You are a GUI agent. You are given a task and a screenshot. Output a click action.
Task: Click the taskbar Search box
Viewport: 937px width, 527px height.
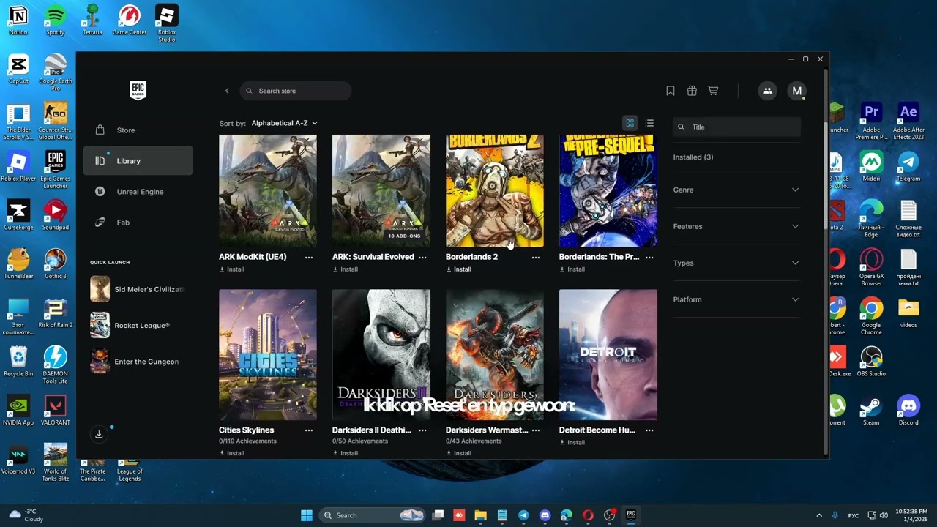coord(373,515)
